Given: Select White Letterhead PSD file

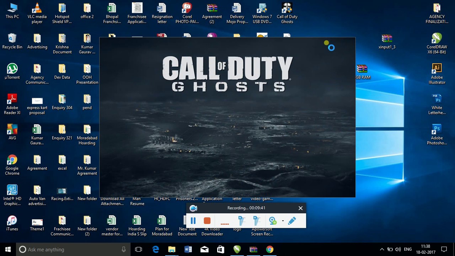Looking at the screenshot, I should pyautogui.click(x=437, y=105).
